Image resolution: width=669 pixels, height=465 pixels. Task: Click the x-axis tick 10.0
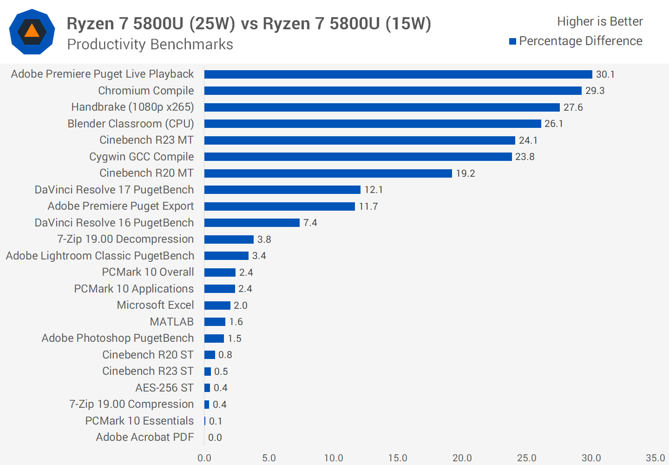[x=334, y=458]
